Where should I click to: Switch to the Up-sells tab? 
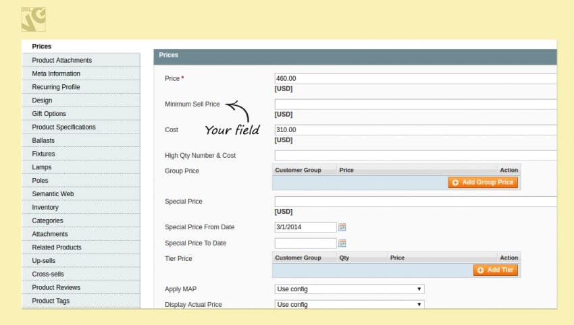(x=81, y=261)
